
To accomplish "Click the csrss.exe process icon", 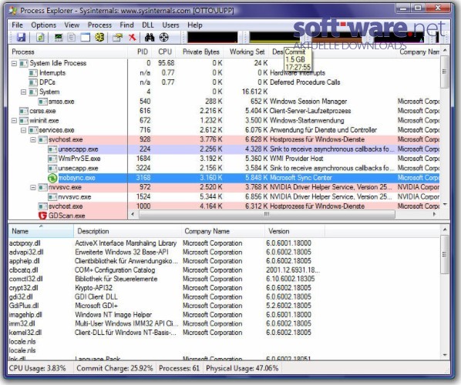I will (24, 111).
